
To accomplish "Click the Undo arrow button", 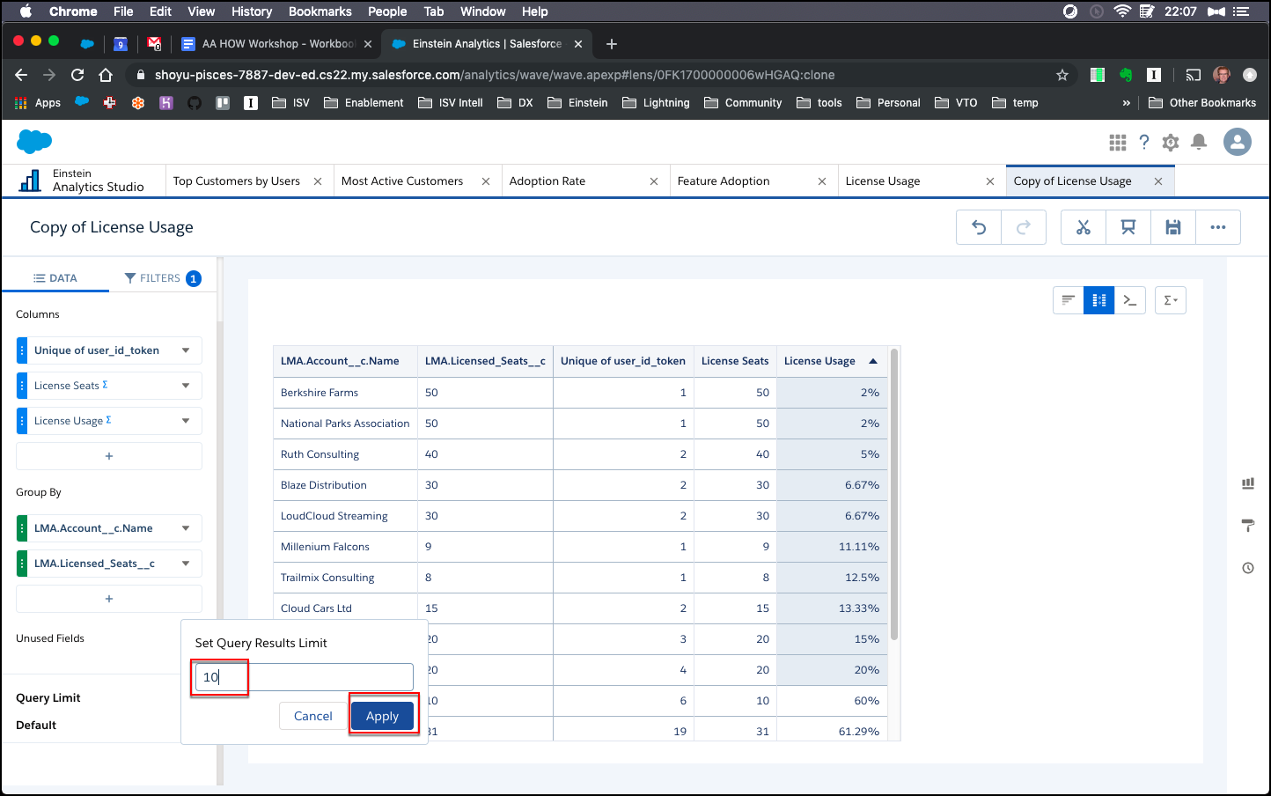I will [979, 227].
